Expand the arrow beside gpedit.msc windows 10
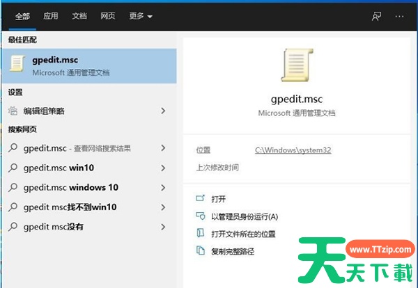Image resolution: width=418 pixels, height=288 pixels. [x=163, y=188]
